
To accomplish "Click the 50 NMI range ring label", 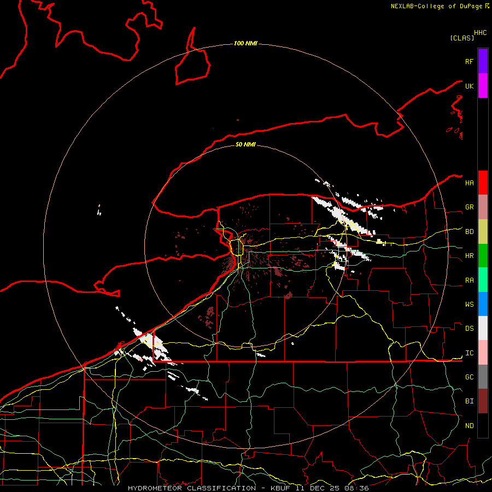I will (245, 144).
